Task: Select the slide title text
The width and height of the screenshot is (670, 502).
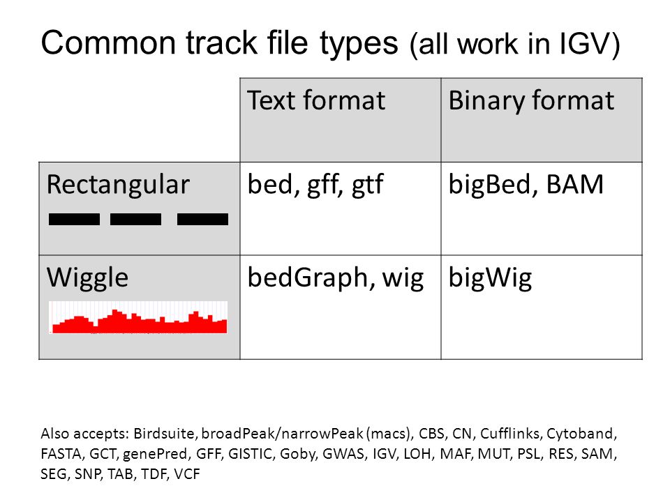Action: 330,43
